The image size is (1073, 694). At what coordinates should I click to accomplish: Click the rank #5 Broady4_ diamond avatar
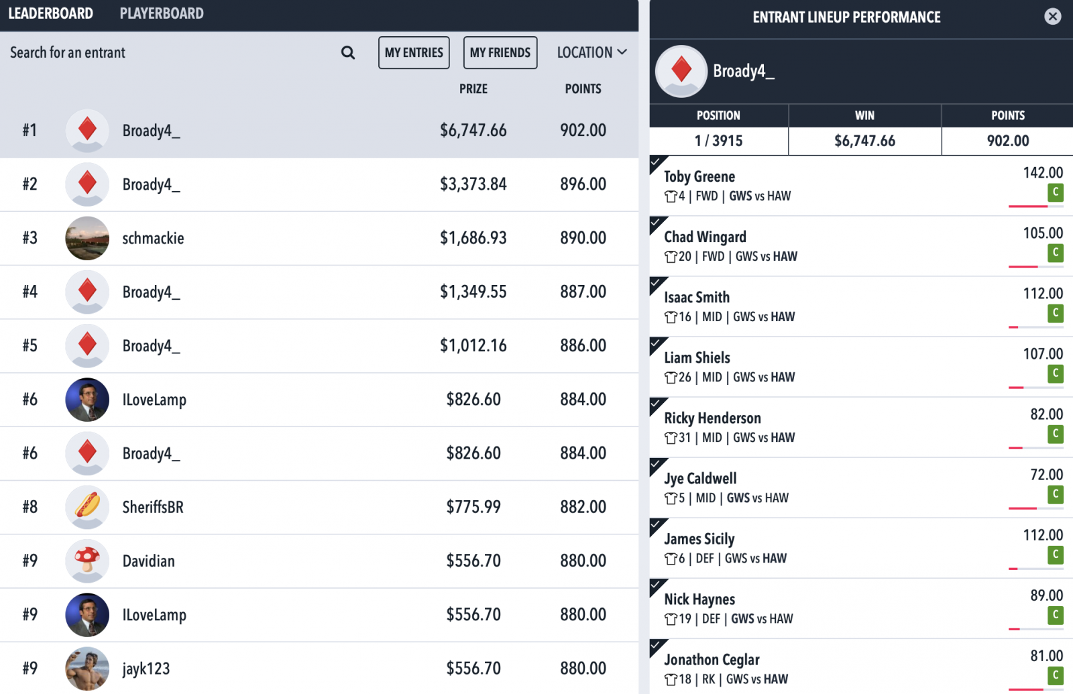click(87, 345)
